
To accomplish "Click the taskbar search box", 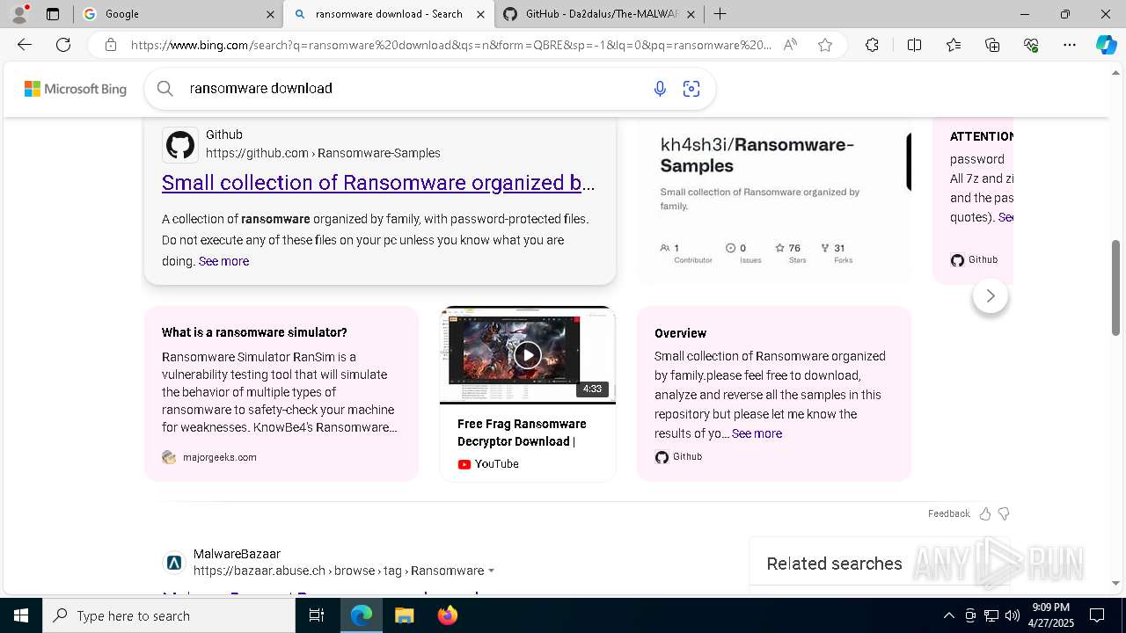I will tap(169, 615).
